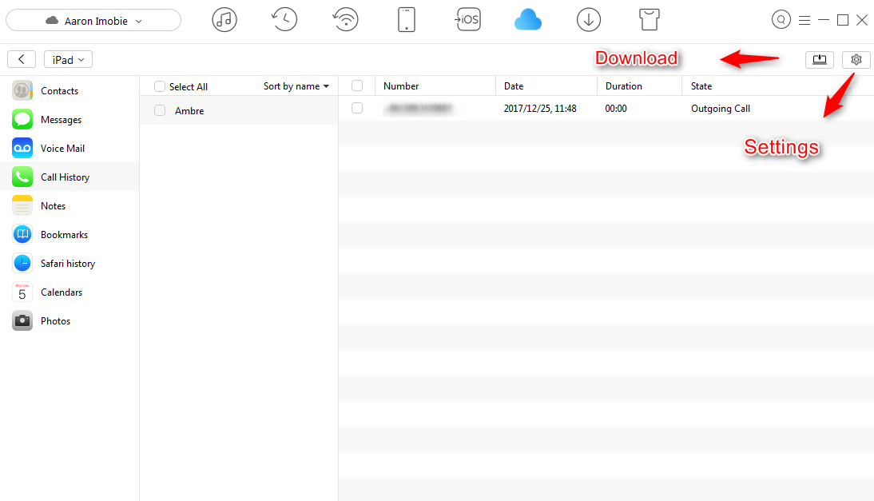874x501 pixels.
Task: Expand the Aaron Imobie account dropdown
Action: [93, 19]
